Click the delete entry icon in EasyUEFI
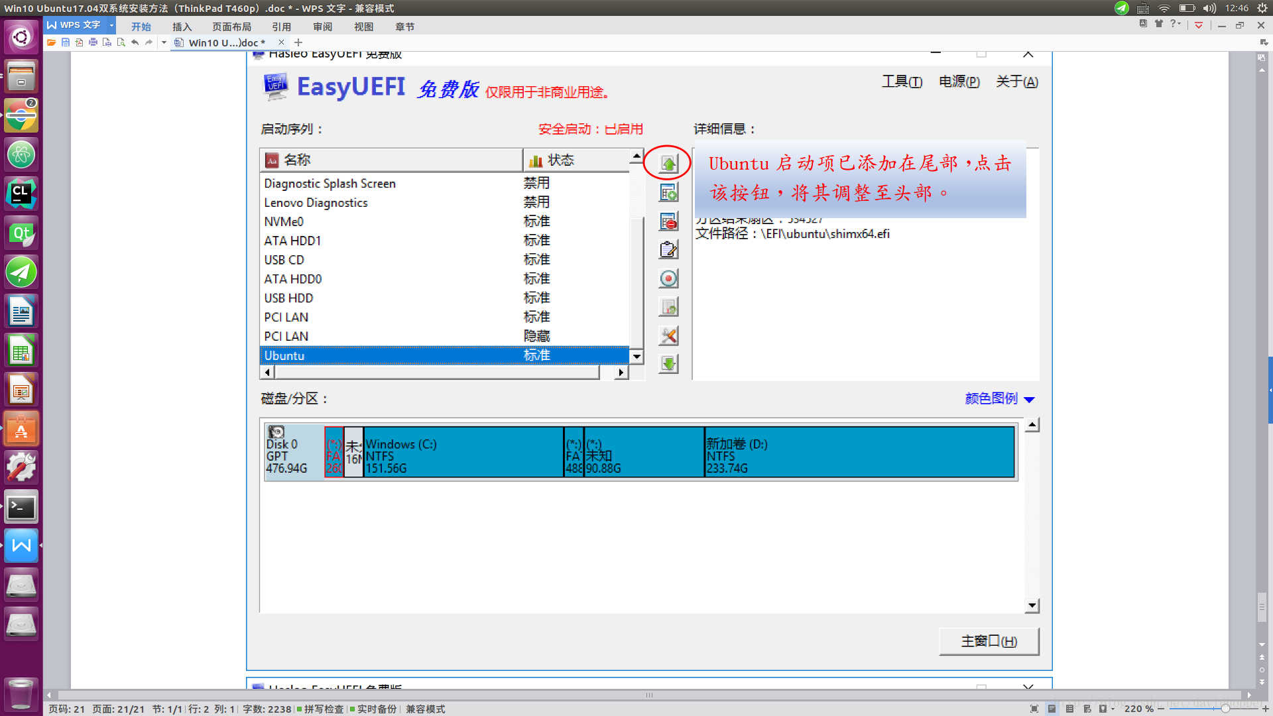This screenshot has width=1273, height=716. [x=668, y=221]
